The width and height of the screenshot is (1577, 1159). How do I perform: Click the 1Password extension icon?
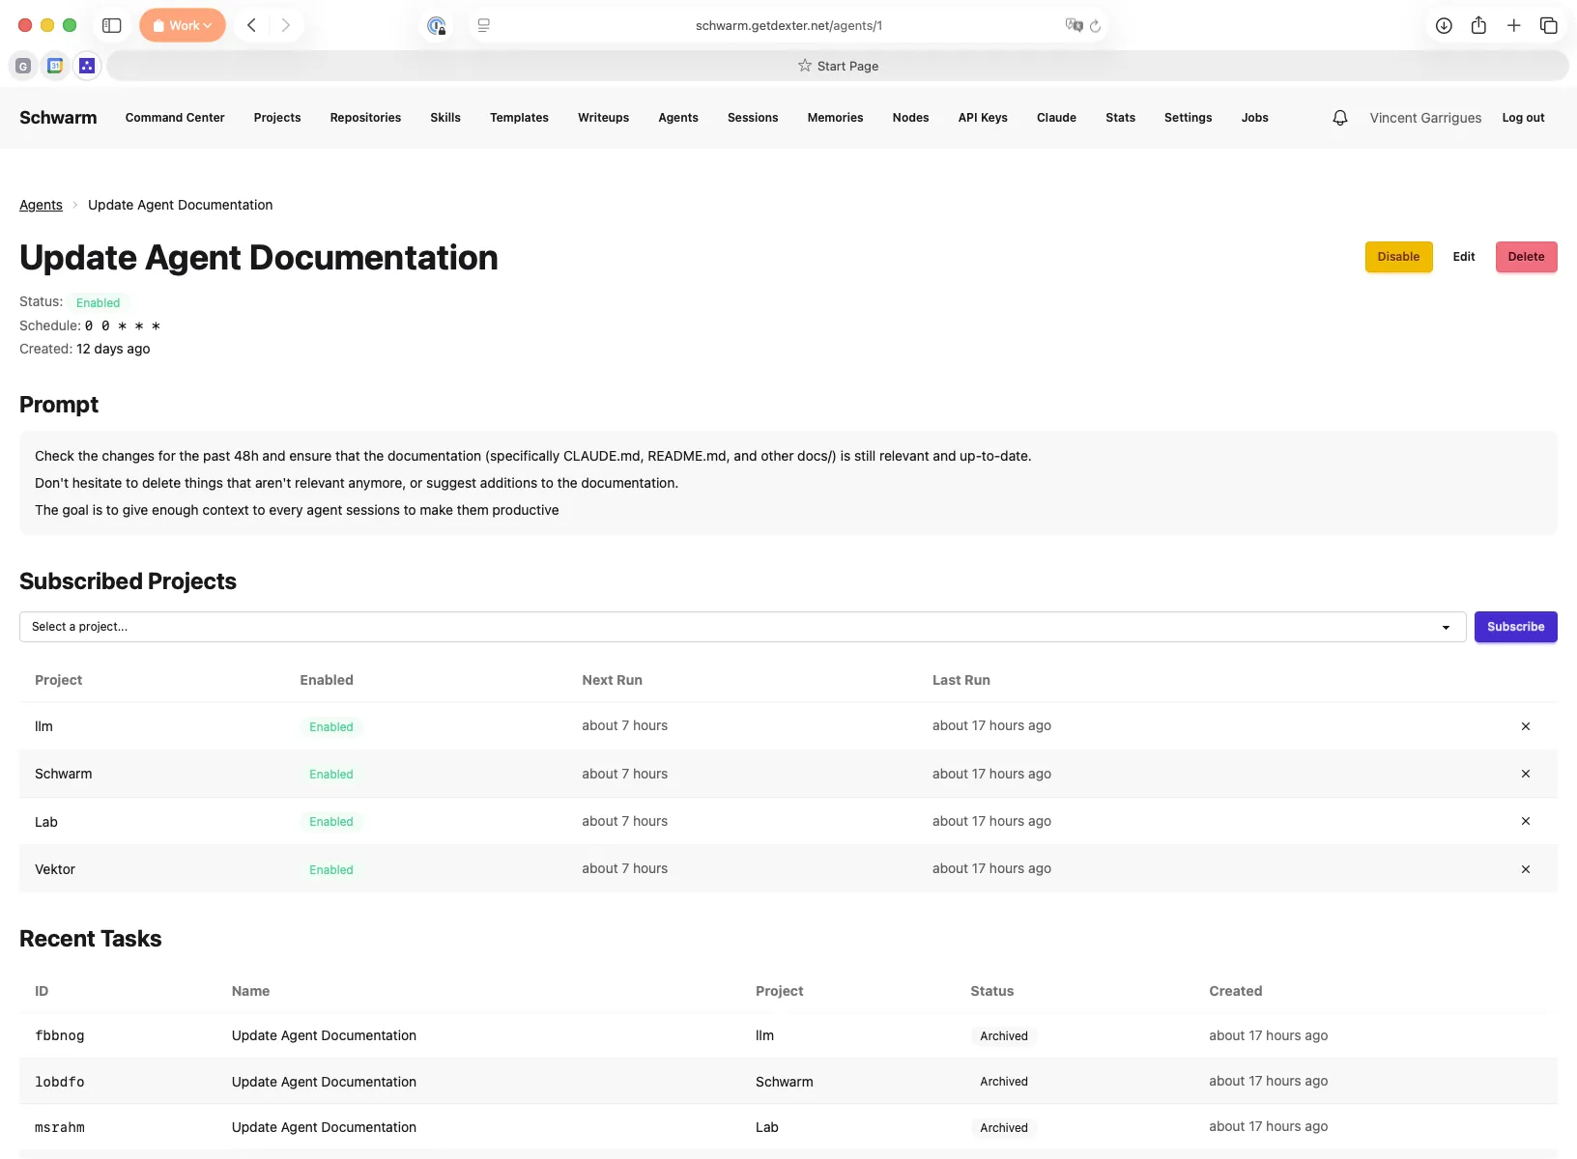point(437,26)
